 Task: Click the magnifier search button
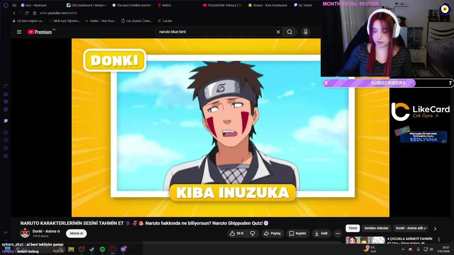tap(290, 32)
